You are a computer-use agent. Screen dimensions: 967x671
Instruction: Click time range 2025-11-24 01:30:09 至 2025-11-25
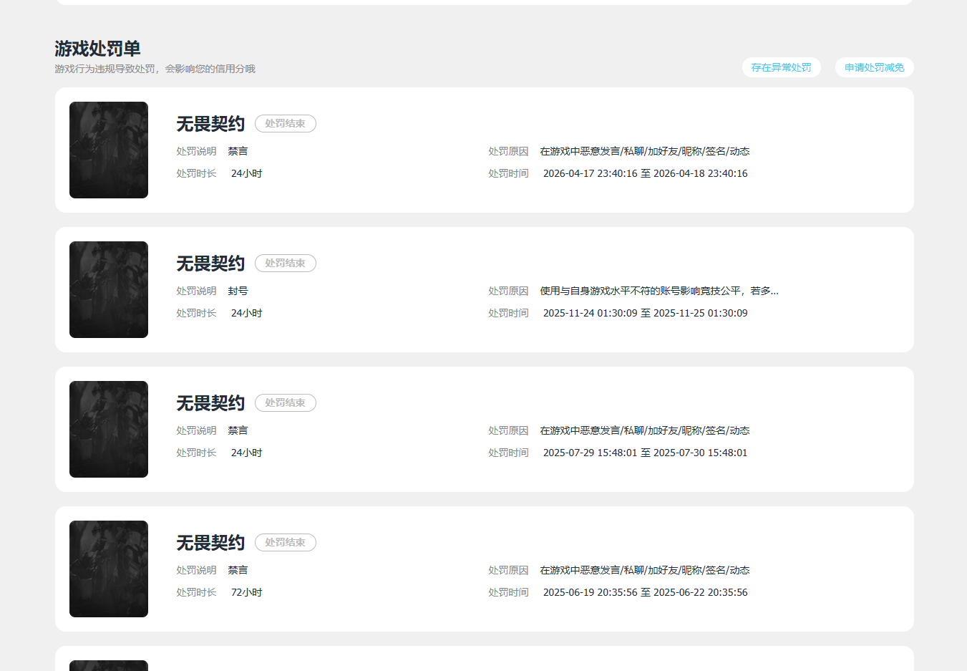pos(645,313)
